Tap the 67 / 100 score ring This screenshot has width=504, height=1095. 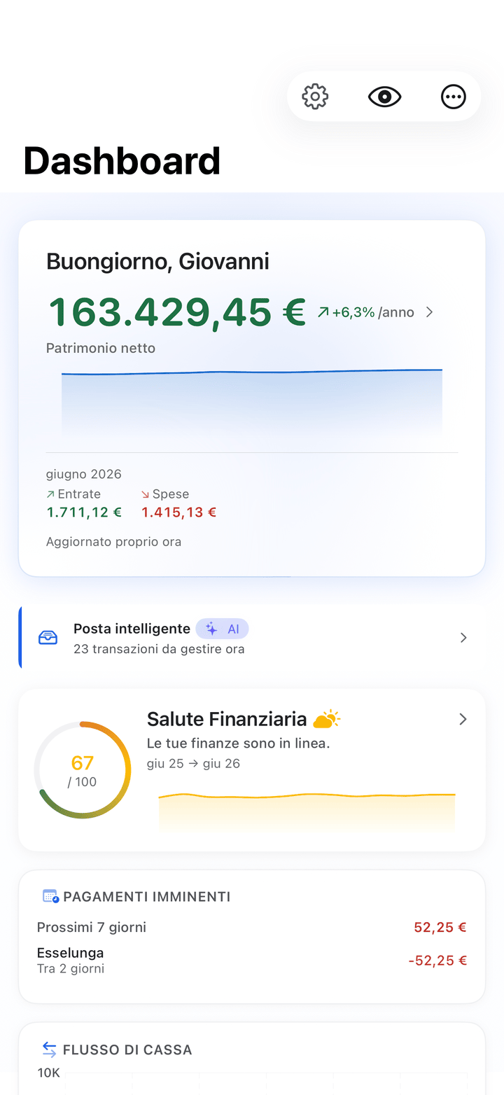tap(83, 770)
